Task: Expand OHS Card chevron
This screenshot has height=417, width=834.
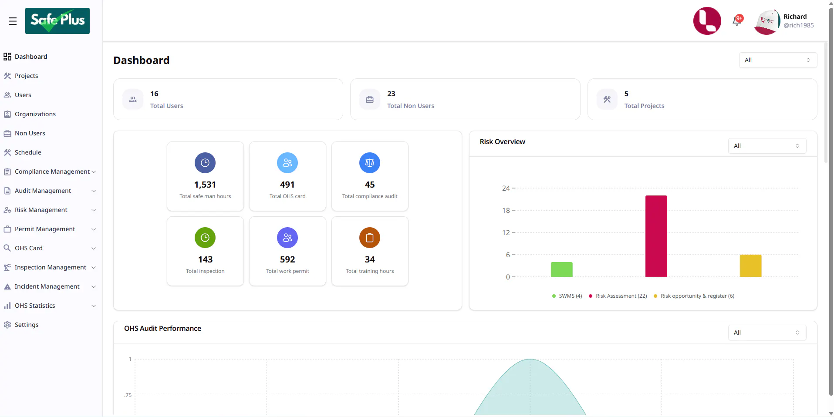Action: 94,248
